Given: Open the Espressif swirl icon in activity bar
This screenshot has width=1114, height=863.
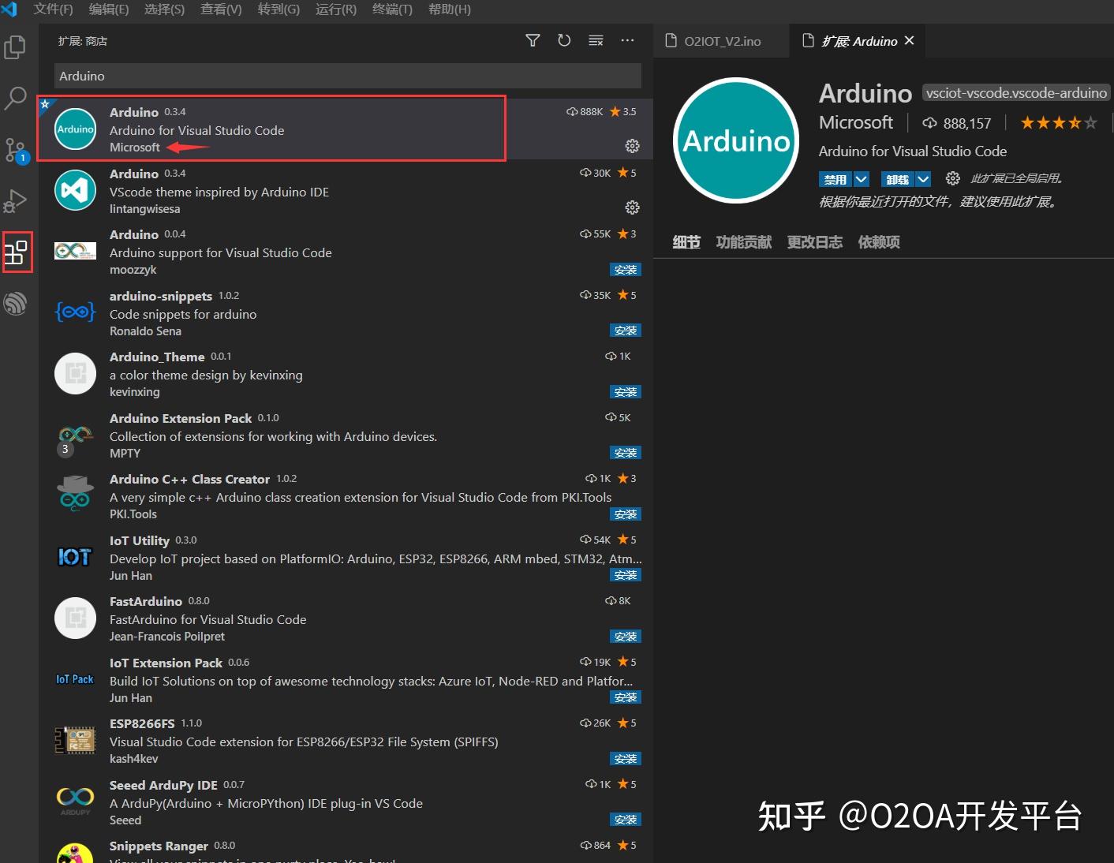Looking at the screenshot, I should coord(15,304).
